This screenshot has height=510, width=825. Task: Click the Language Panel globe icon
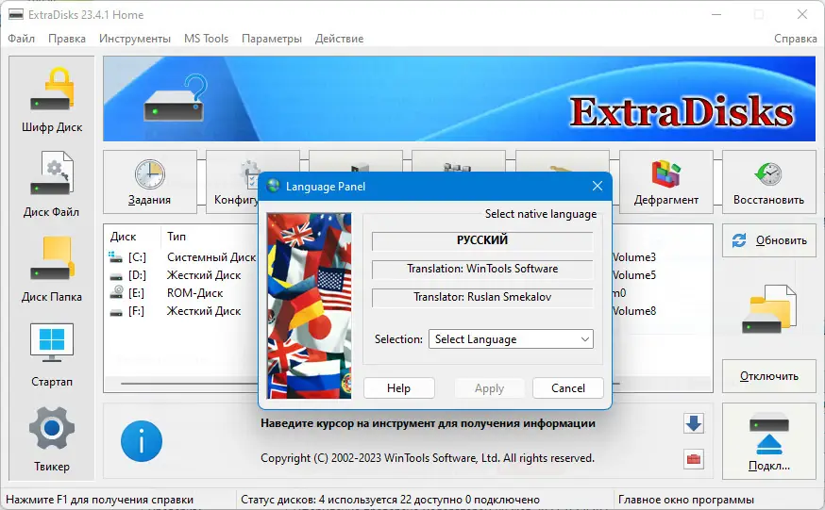[x=273, y=186]
